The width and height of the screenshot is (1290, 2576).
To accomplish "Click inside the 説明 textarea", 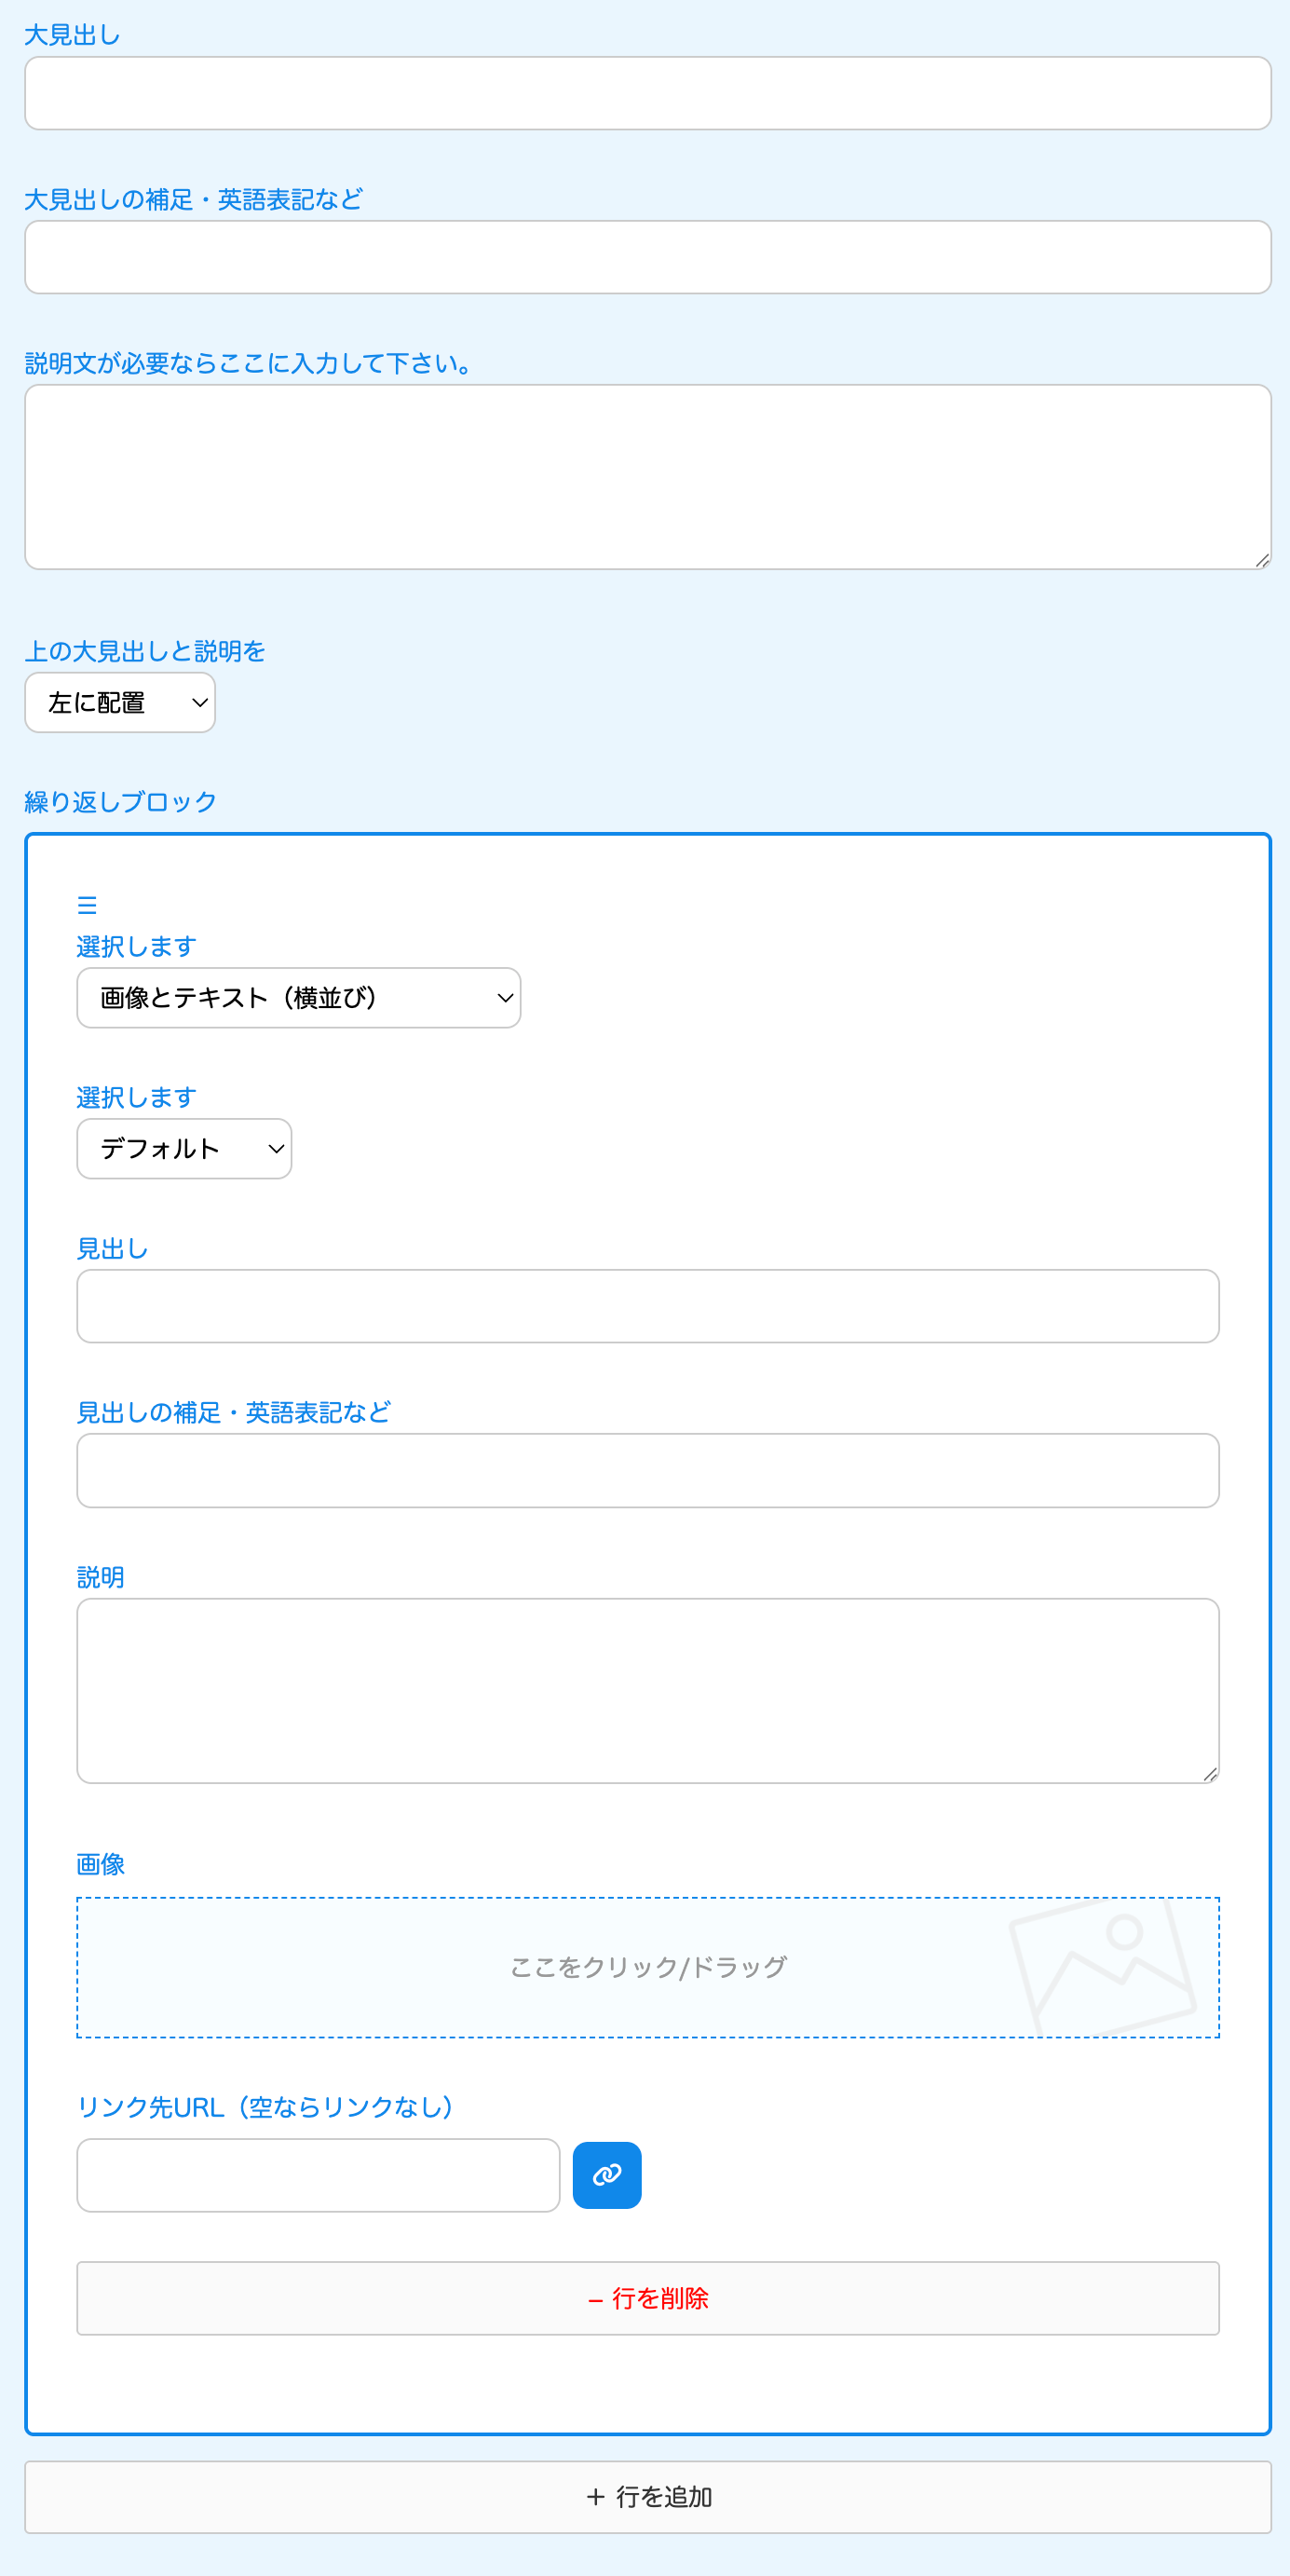I will (647, 1690).
